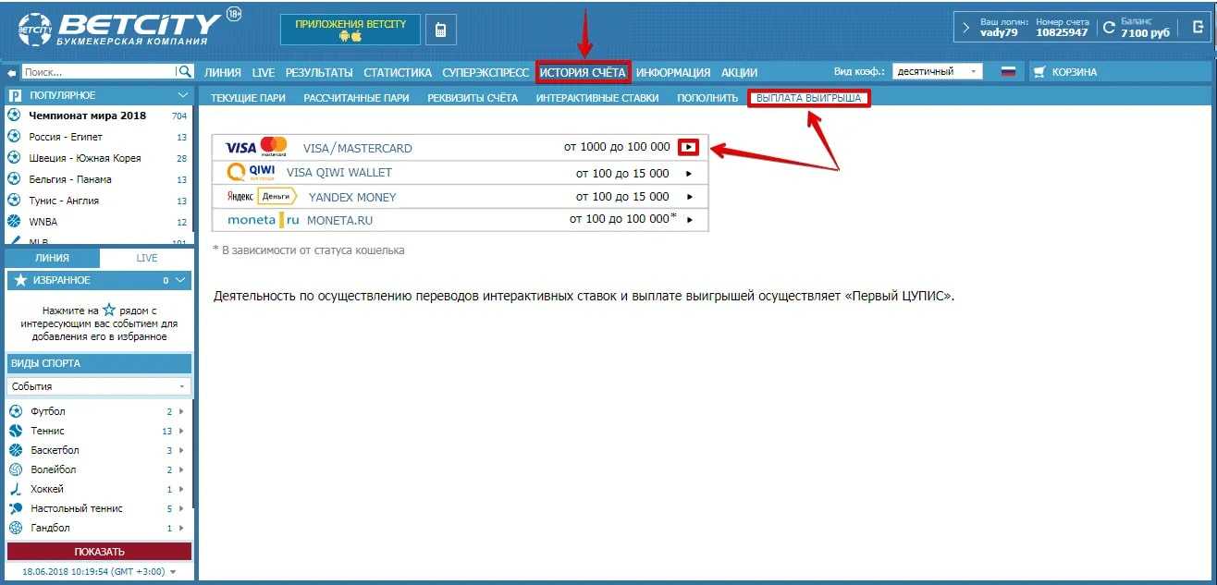The width and height of the screenshot is (1217, 585).
Task: Switch to the ПОПОЛНИТЬ tab
Action: pos(707,97)
